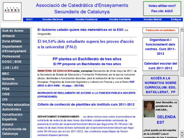Screen dimensions: 184x138
Task: Click the scrollbar up arrow at top
Action: (182, 29)
